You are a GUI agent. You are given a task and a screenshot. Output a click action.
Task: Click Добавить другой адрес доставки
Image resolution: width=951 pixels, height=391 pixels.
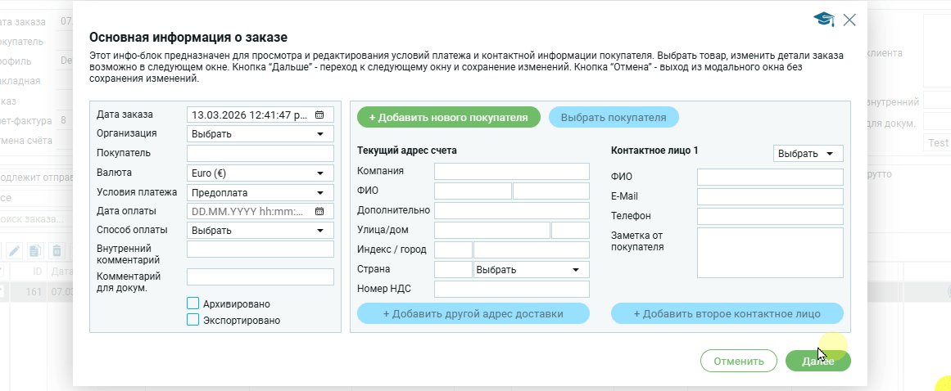(473, 313)
